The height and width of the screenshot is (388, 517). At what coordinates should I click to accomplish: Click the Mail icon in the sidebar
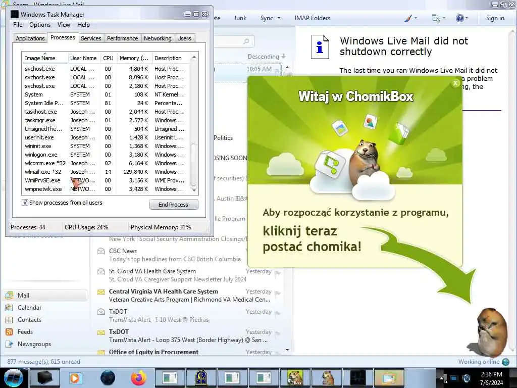(x=9, y=295)
